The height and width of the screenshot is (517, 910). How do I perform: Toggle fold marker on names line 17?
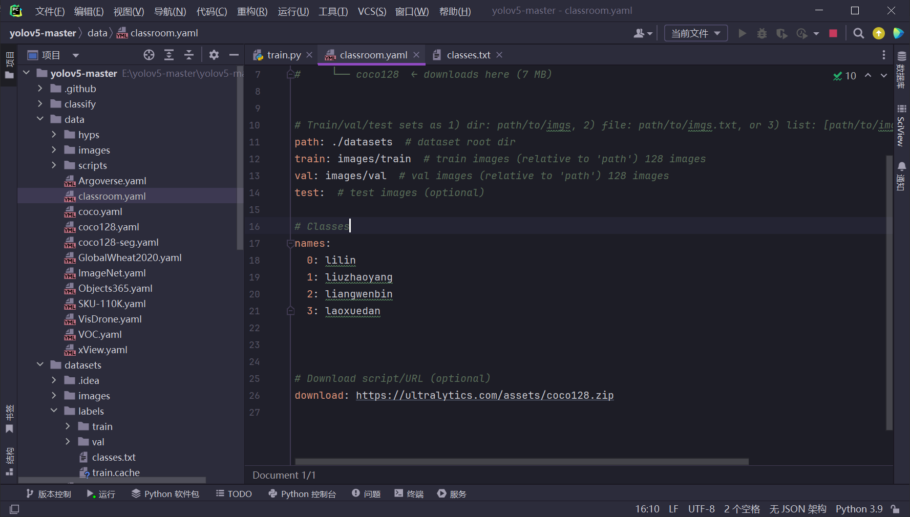pos(290,244)
